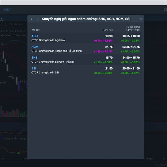Image resolution: width=167 pixels, height=167 pixels.
Task: Click SSI today's price 21.50
Action: coord(109,68)
